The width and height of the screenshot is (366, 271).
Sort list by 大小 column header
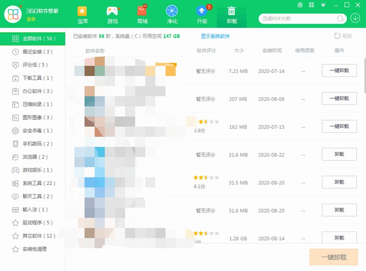pyautogui.click(x=238, y=51)
